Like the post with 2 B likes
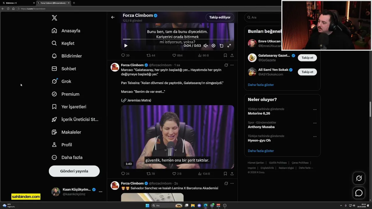Image resolution: width=372 pixels, height=209 pixels. coord(177,174)
